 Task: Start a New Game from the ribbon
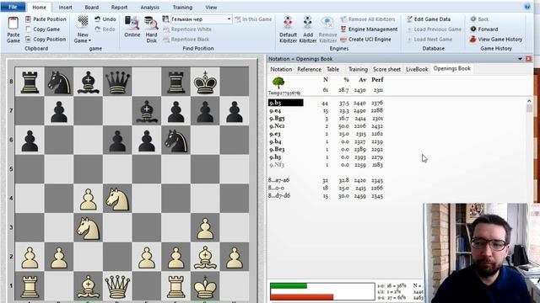click(x=83, y=29)
